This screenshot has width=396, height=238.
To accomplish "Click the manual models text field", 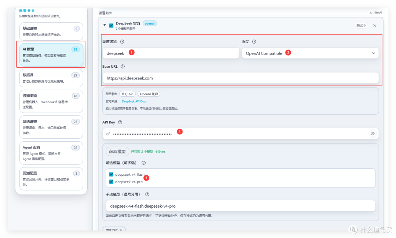I will click(241, 206).
